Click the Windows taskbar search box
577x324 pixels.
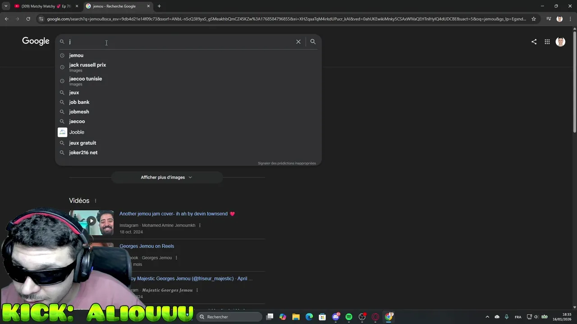coord(229,317)
